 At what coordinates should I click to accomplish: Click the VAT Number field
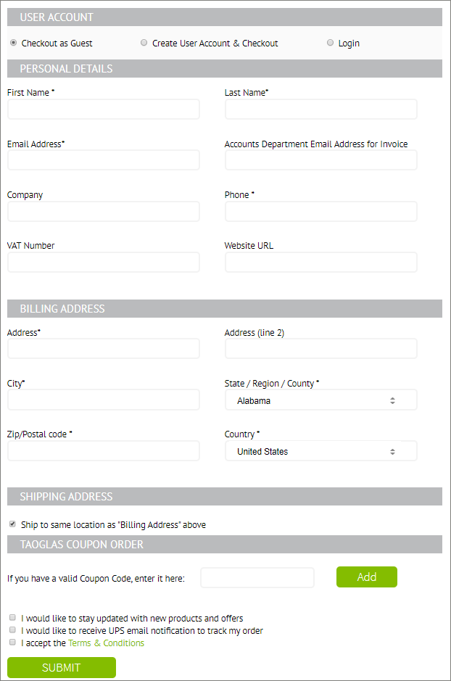103,262
